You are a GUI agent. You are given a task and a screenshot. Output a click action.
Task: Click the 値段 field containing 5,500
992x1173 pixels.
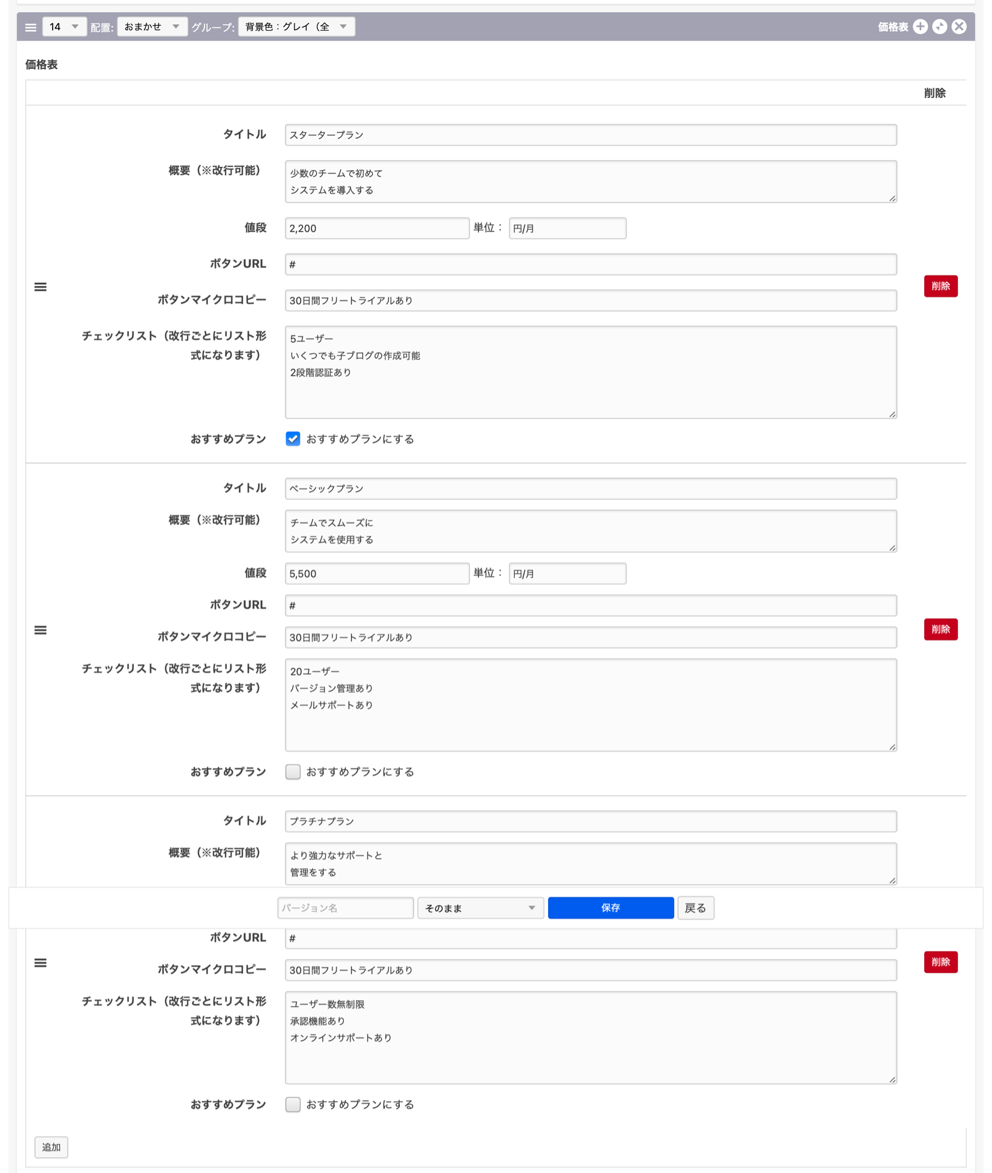click(377, 573)
